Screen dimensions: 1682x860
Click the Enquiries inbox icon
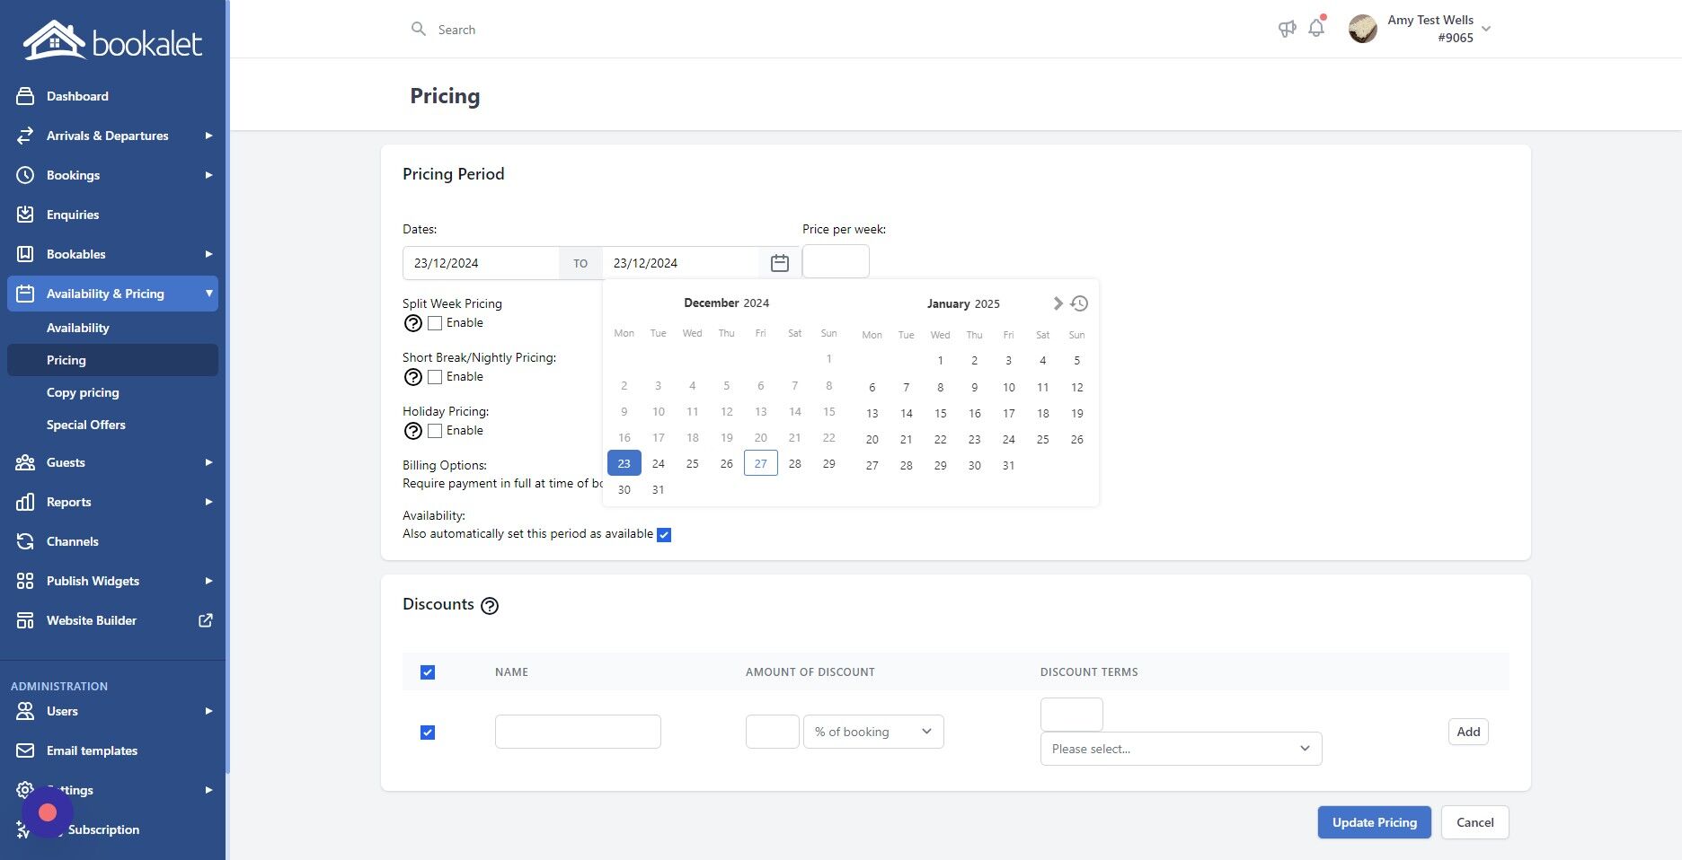pyautogui.click(x=25, y=215)
